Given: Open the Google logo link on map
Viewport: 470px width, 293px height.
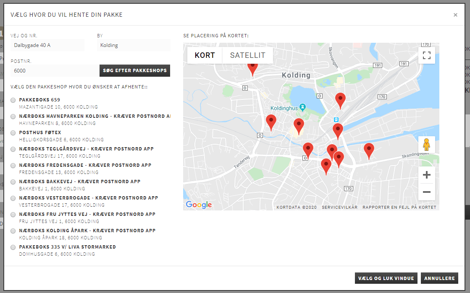Looking at the screenshot, I should [x=199, y=205].
